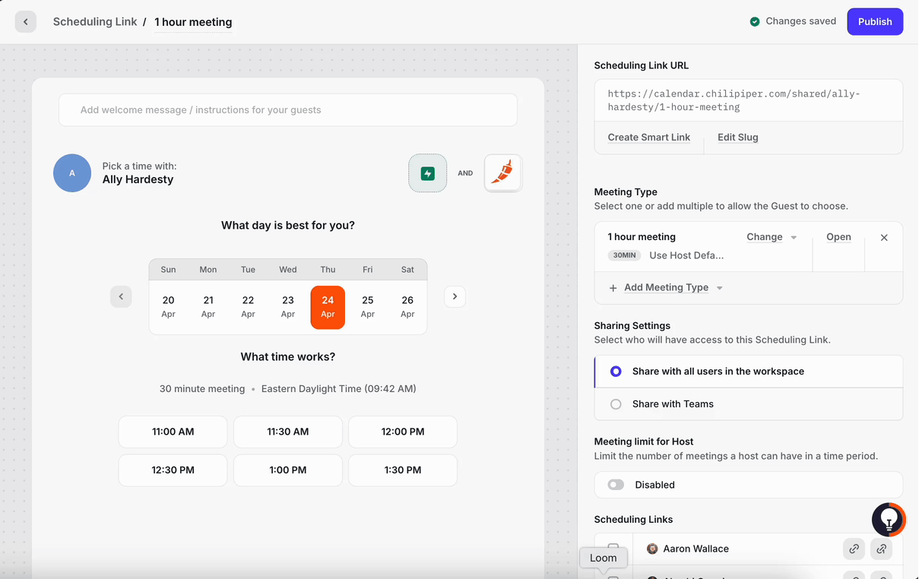The width and height of the screenshot is (919, 579).
Task: Click Aaron Wallace's second link icon
Action: 882,549
